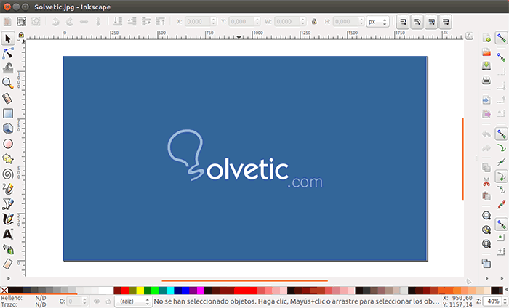This screenshot has width=509, height=308.
Task: Click the W width input field
Action: pyautogui.click(x=287, y=22)
